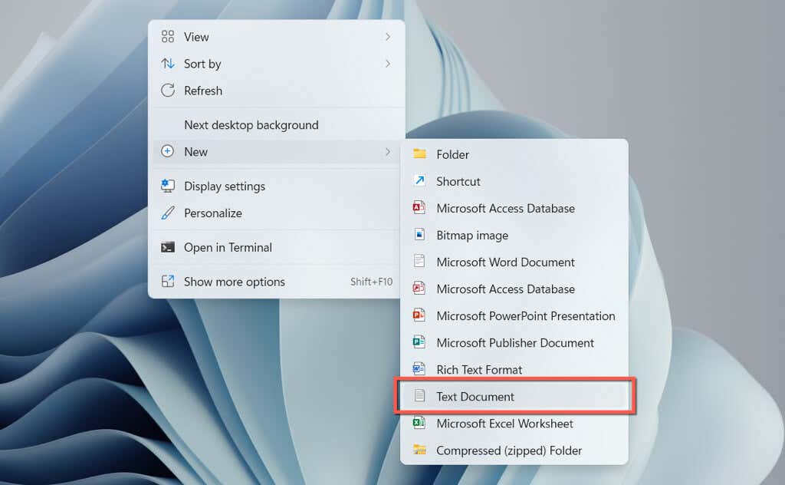Select Next desktop background

tap(276, 125)
